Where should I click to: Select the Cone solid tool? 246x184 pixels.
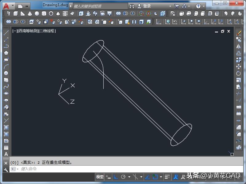click(x=30, y=13)
